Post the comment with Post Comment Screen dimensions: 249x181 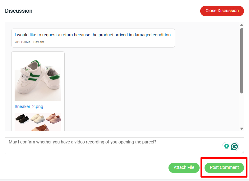coord(224,168)
